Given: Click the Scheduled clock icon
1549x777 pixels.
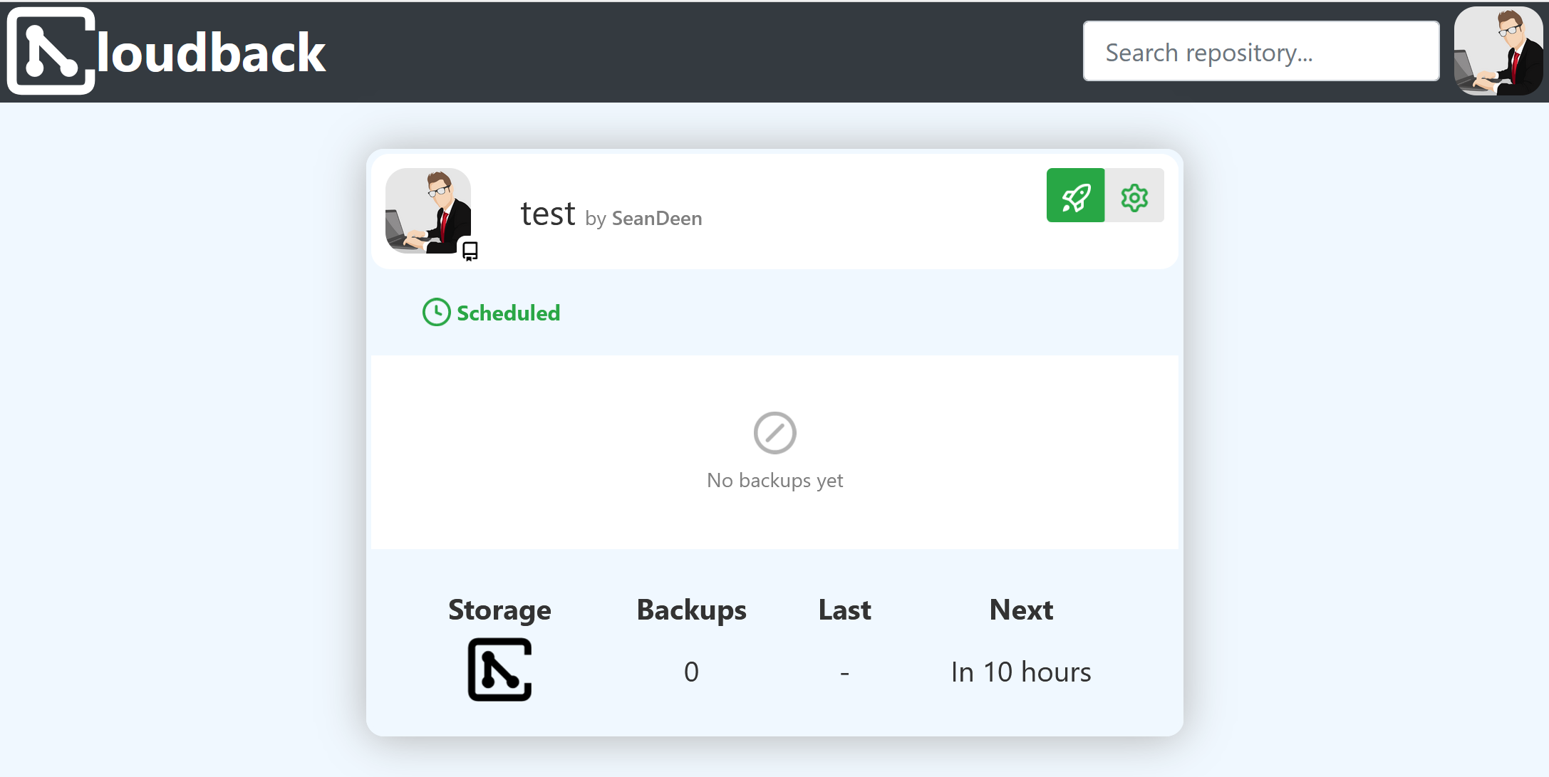Looking at the screenshot, I should [x=436, y=312].
